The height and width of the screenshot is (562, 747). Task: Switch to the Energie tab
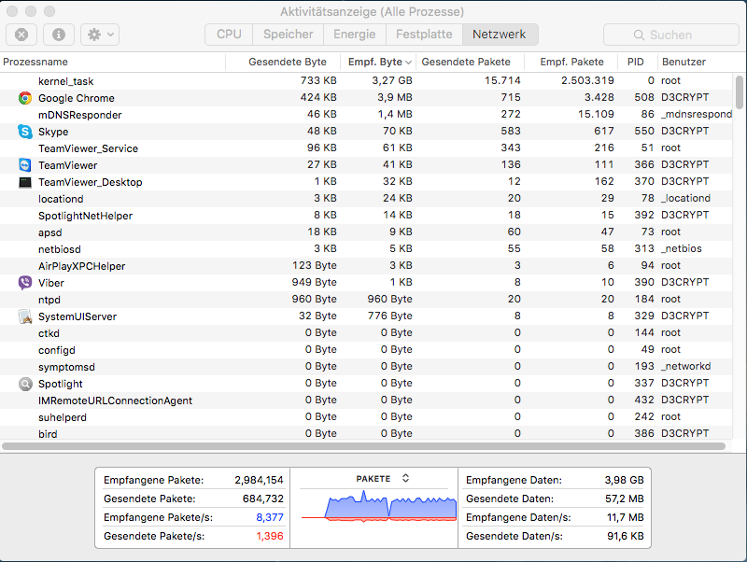point(355,35)
